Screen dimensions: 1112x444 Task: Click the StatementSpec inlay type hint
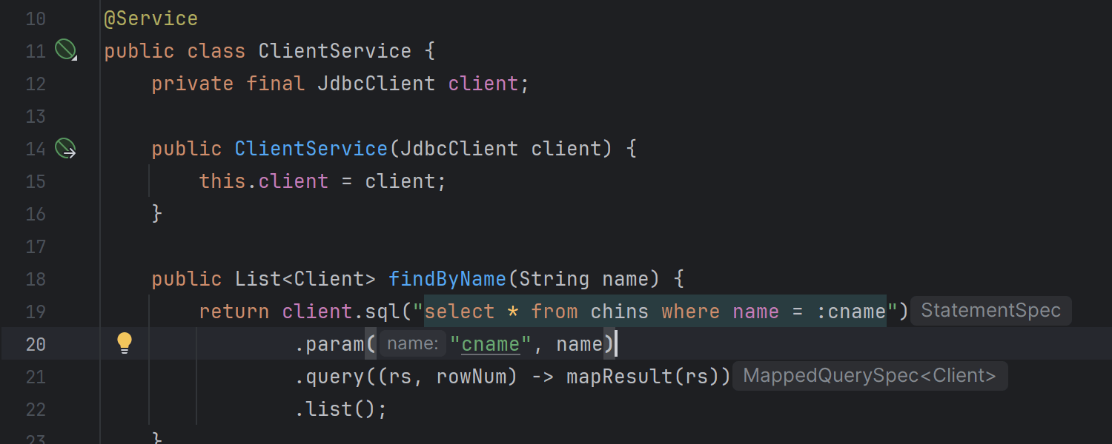(990, 310)
